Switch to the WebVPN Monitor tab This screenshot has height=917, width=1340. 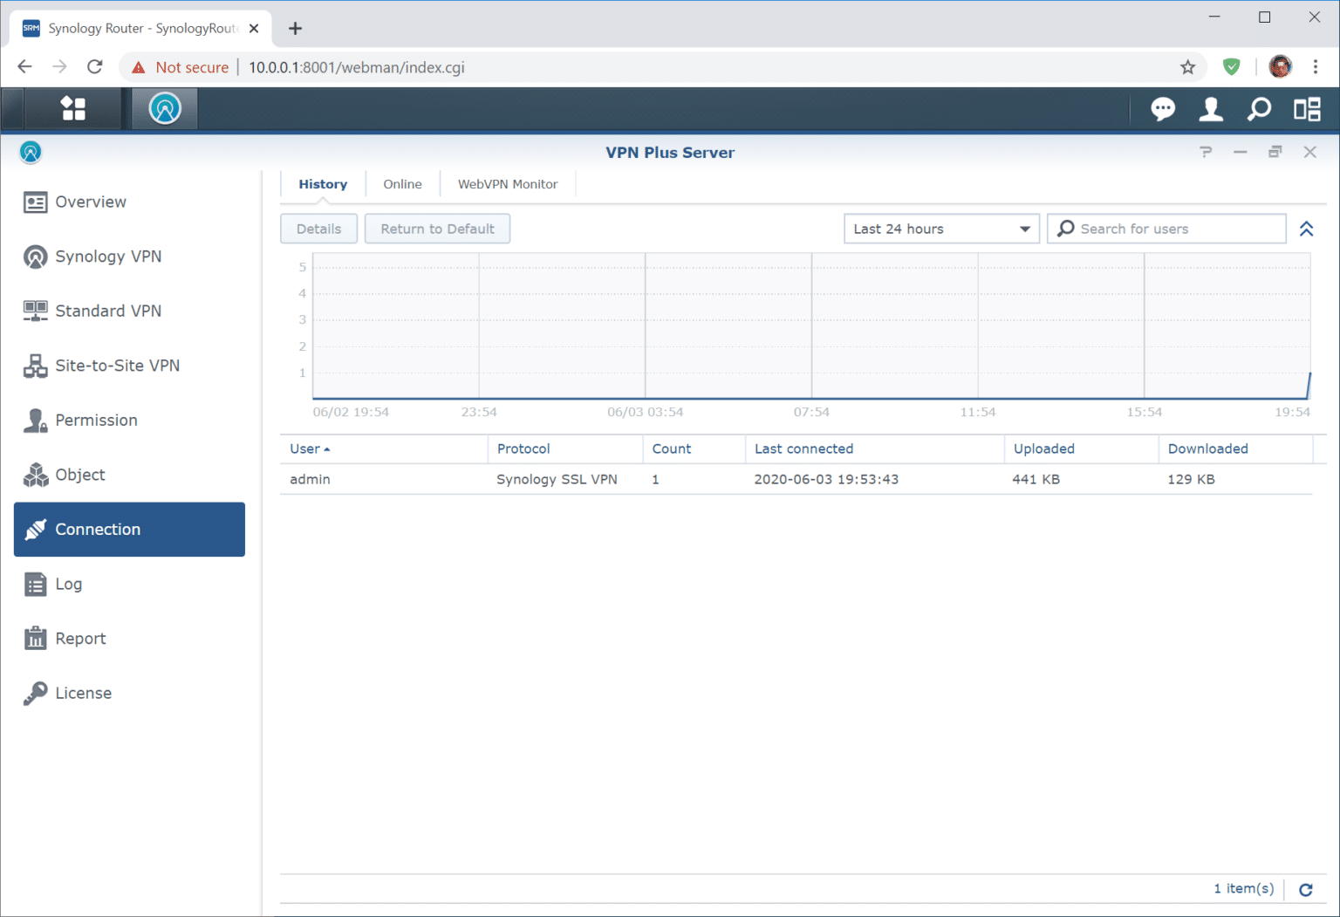pos(508,184)
